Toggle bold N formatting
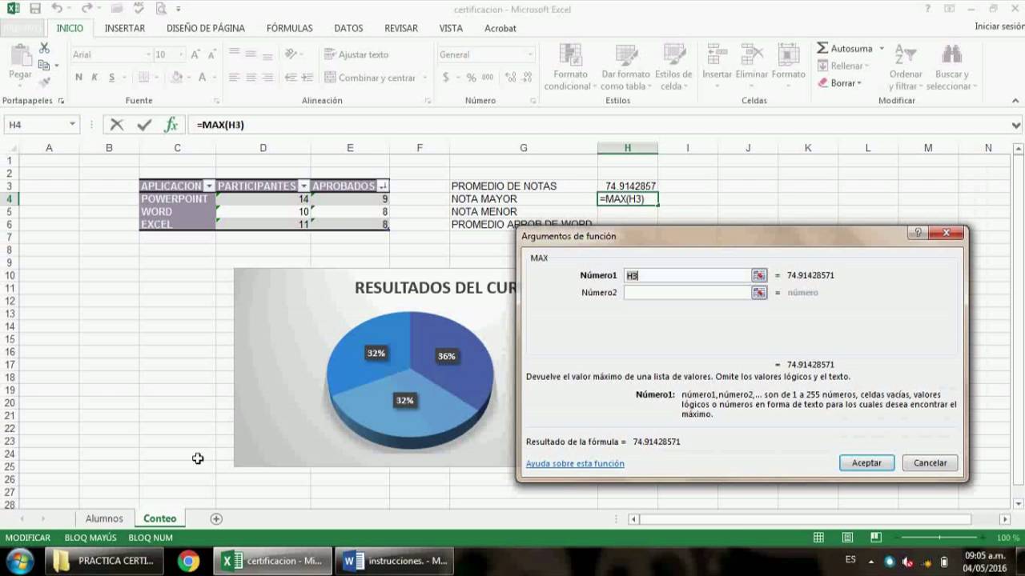 (x=78, y=78)
